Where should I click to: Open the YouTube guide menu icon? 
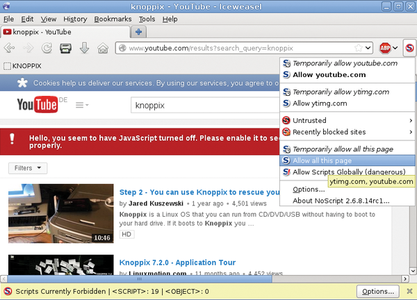click(x=82, y=105)
